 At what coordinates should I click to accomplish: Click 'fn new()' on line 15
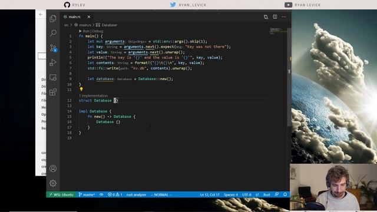[96, 117]
